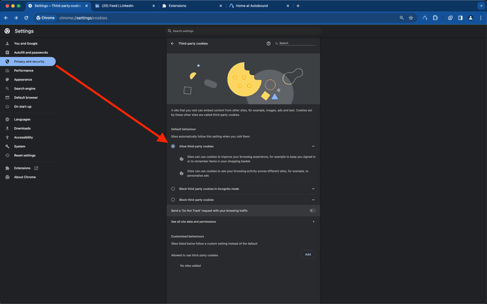The image size is (487, 304).
Task: Open Chrome's three-dot menu
Action: click(481, 18)
